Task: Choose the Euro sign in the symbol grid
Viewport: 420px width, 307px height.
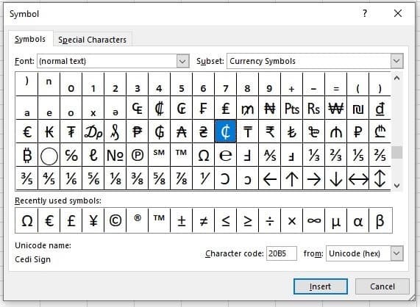Action: [27, 131]
